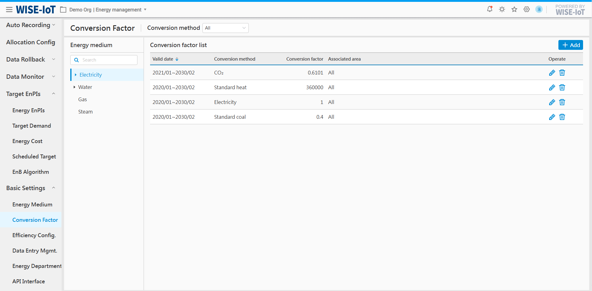Open settings gear icon in header
This screenshot has height=291, width=592.
point(527,9)
